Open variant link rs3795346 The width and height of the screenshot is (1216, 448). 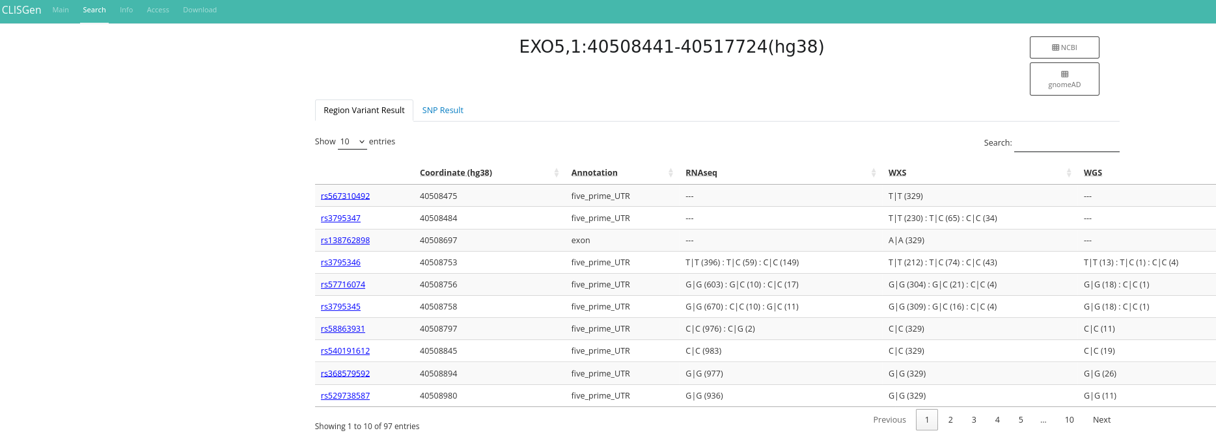pyautogui.click(x=340, y=263)
